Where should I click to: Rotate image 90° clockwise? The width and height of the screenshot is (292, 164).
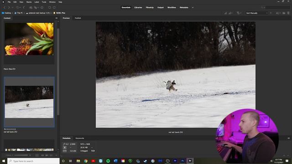tap(54, 8)
